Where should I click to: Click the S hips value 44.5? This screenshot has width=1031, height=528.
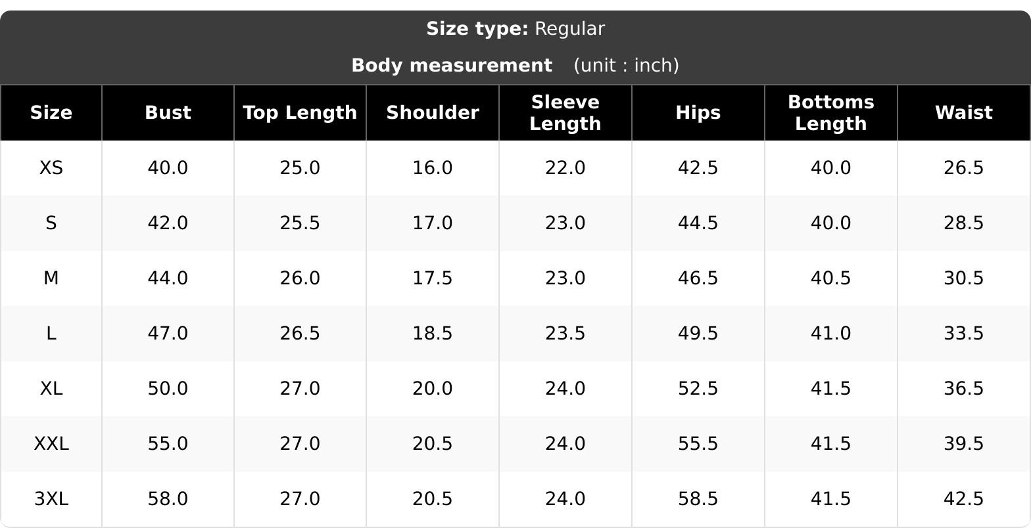698,223
